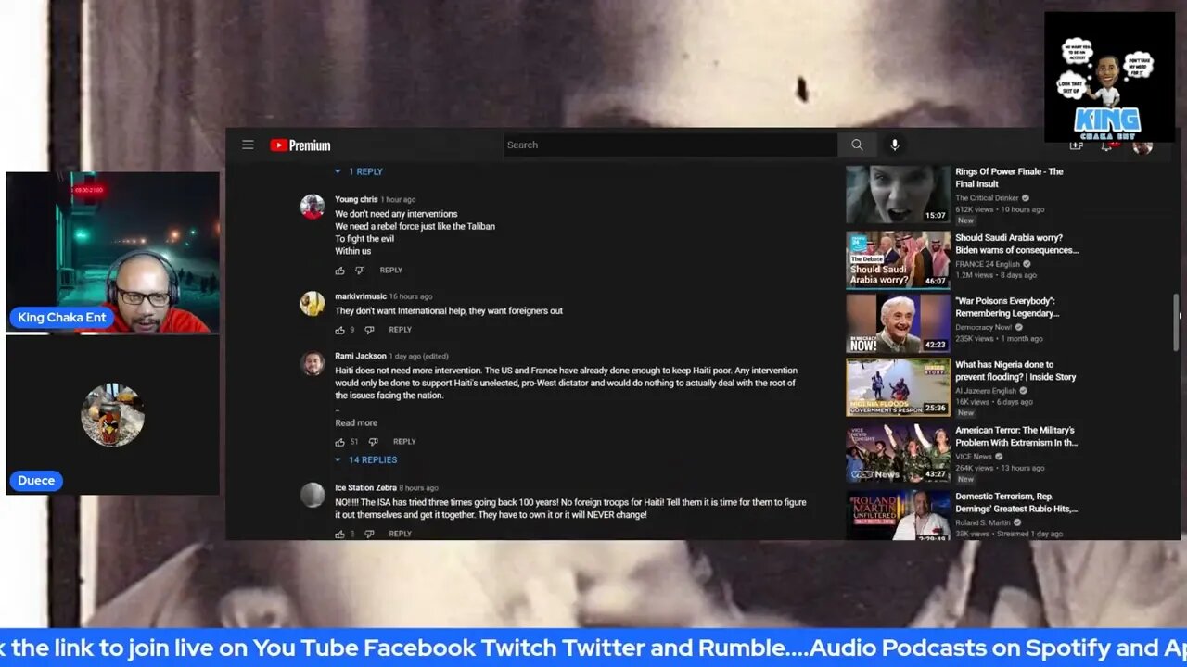
Task: Click the YouTube Premium logo
Action: coord(300,145)
